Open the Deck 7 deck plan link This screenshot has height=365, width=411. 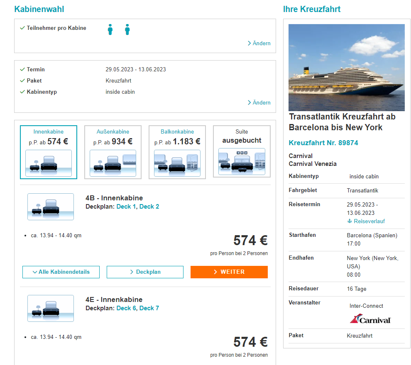tap(149, 308)
